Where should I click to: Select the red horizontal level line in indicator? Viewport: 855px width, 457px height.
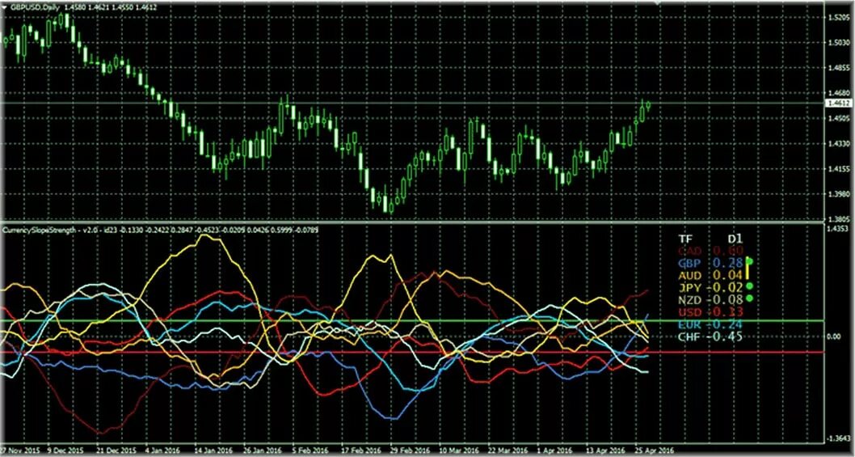pyautogui.click(x=411, y=352)
